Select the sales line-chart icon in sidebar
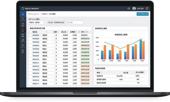 (x=23, y=29)
